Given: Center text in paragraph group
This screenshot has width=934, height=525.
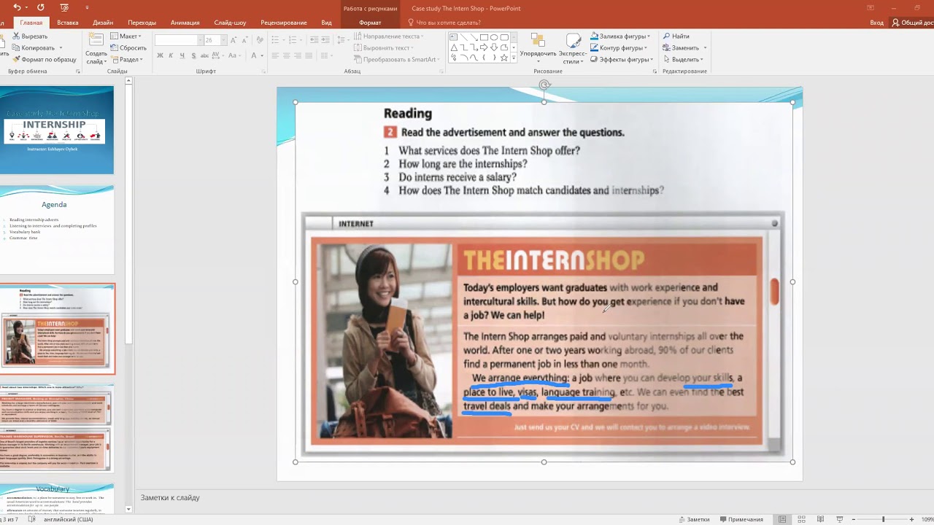Looking at the screenshot, I should click(x=287, y=55).
